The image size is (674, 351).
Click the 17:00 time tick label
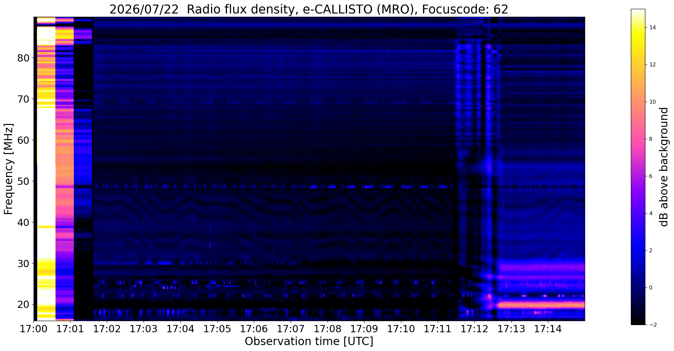click(x=34, y=329)
